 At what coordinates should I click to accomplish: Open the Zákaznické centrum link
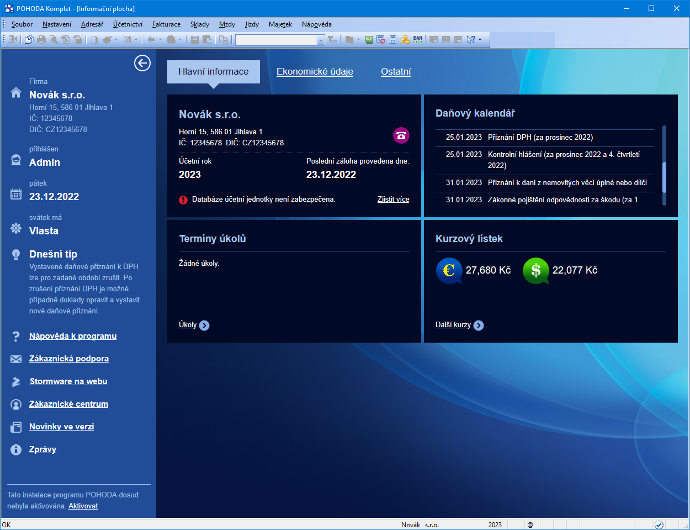point(68,404)
